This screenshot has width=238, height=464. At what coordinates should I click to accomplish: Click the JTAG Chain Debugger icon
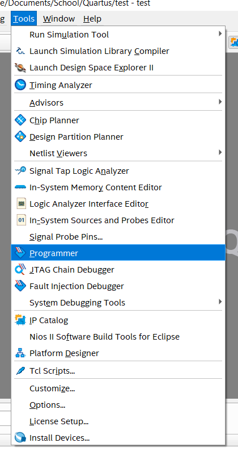pos(20,270)
